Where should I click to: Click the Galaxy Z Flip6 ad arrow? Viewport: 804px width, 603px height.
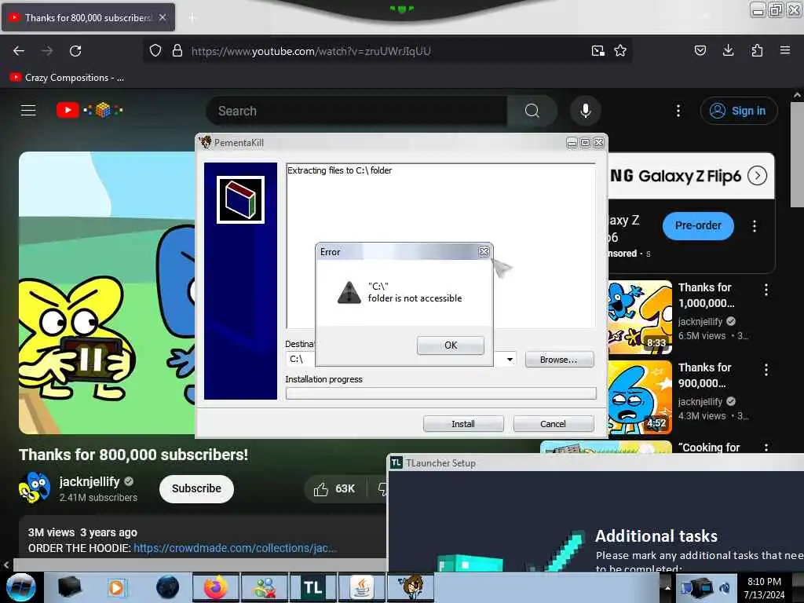(758, 175)
